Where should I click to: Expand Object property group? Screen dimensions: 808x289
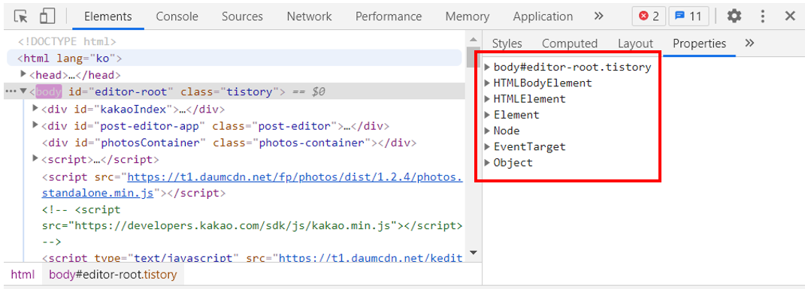pyautogui.click(x=488, y=162)
